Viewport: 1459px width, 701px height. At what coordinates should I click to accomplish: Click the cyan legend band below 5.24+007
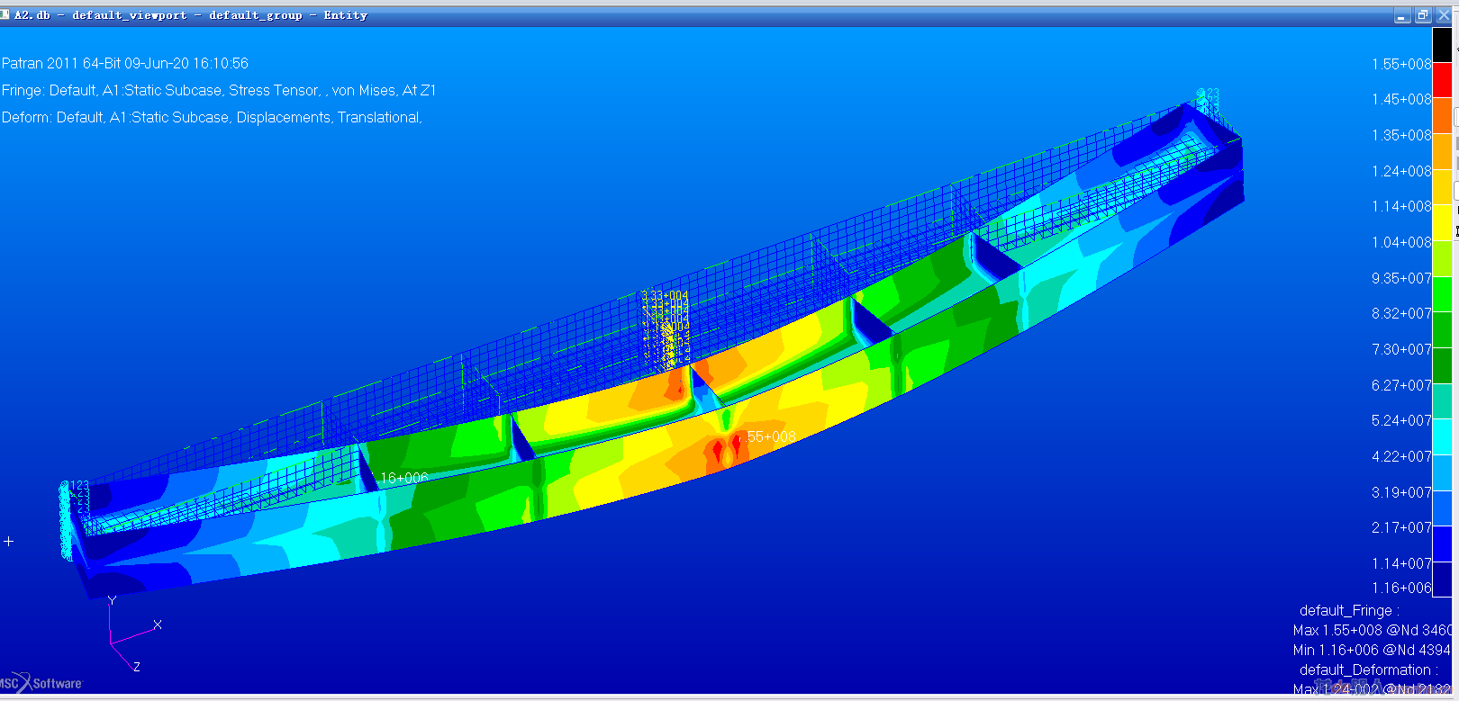click(1442, 437)
